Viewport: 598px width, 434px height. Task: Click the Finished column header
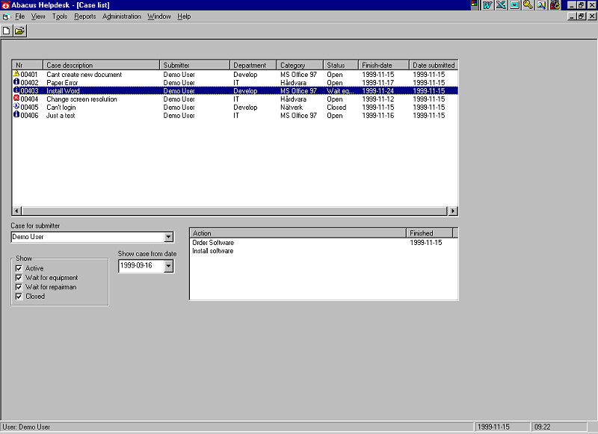(429, 233)
